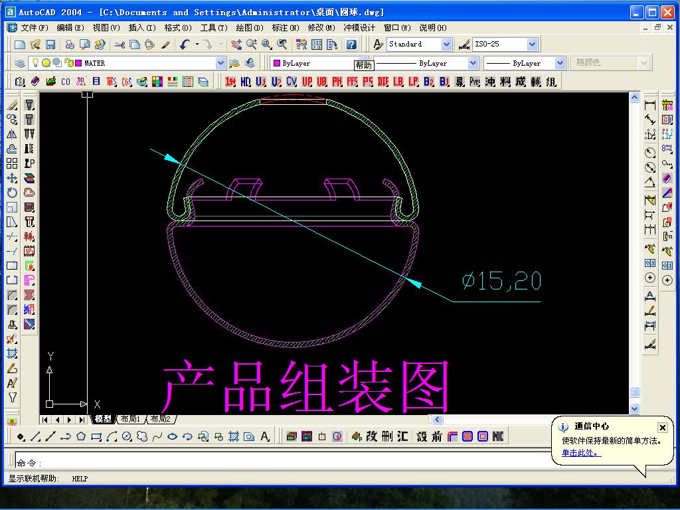Open the Layer Properties Manager icon
Image resolution: width=680 pixels, height=510 pixels.
pyautogui.click(x=19, y=63)
